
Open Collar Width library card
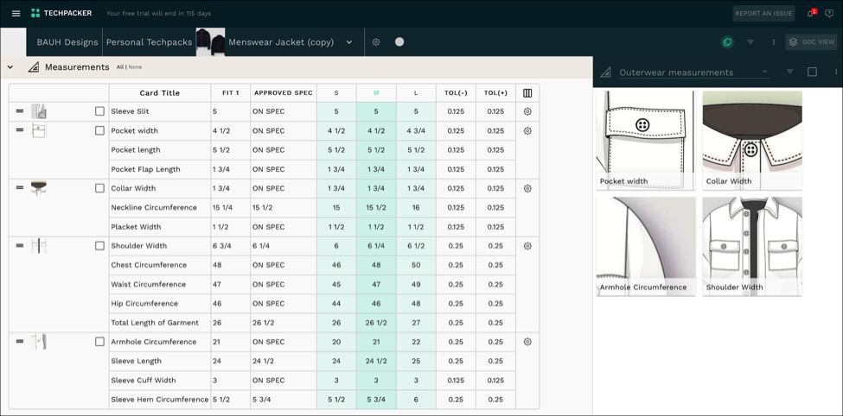tap(752, 140)
